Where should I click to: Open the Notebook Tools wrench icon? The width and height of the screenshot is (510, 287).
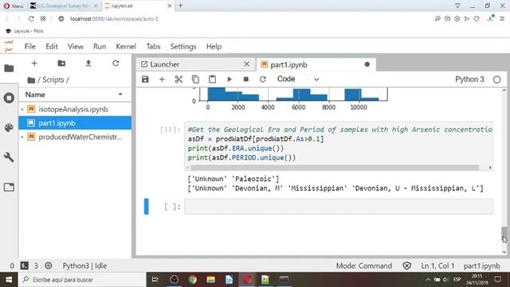pyautogui.click(x=9, y=158)
